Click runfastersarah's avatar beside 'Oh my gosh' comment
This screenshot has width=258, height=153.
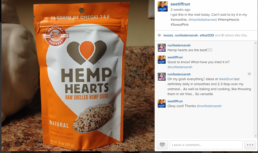pyautogui.click(x=162, y=77)
